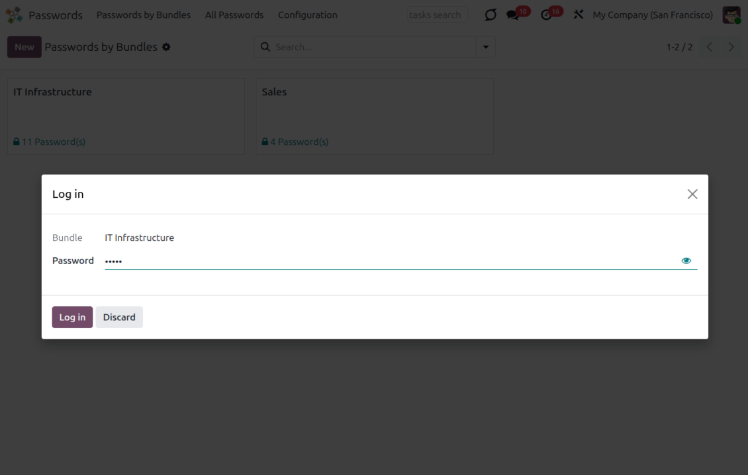Focus the Password input field
748x475 pixels.
pyautogui.click(x=391, y=261)
